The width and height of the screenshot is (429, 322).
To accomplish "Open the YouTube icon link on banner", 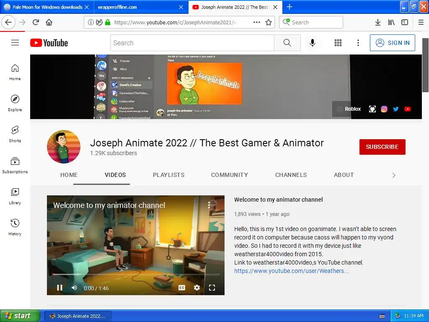I will (408, 109).
